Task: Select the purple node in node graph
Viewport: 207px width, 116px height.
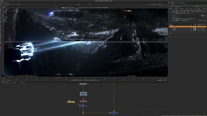Action: click(83, 101)
